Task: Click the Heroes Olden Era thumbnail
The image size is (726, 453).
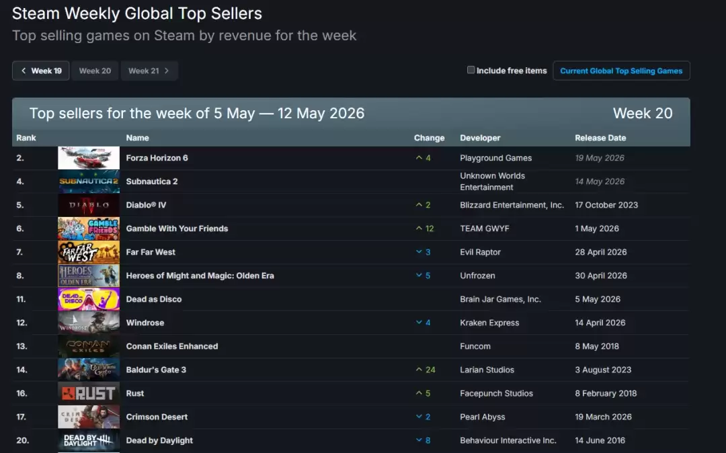Action: point(89,276)
